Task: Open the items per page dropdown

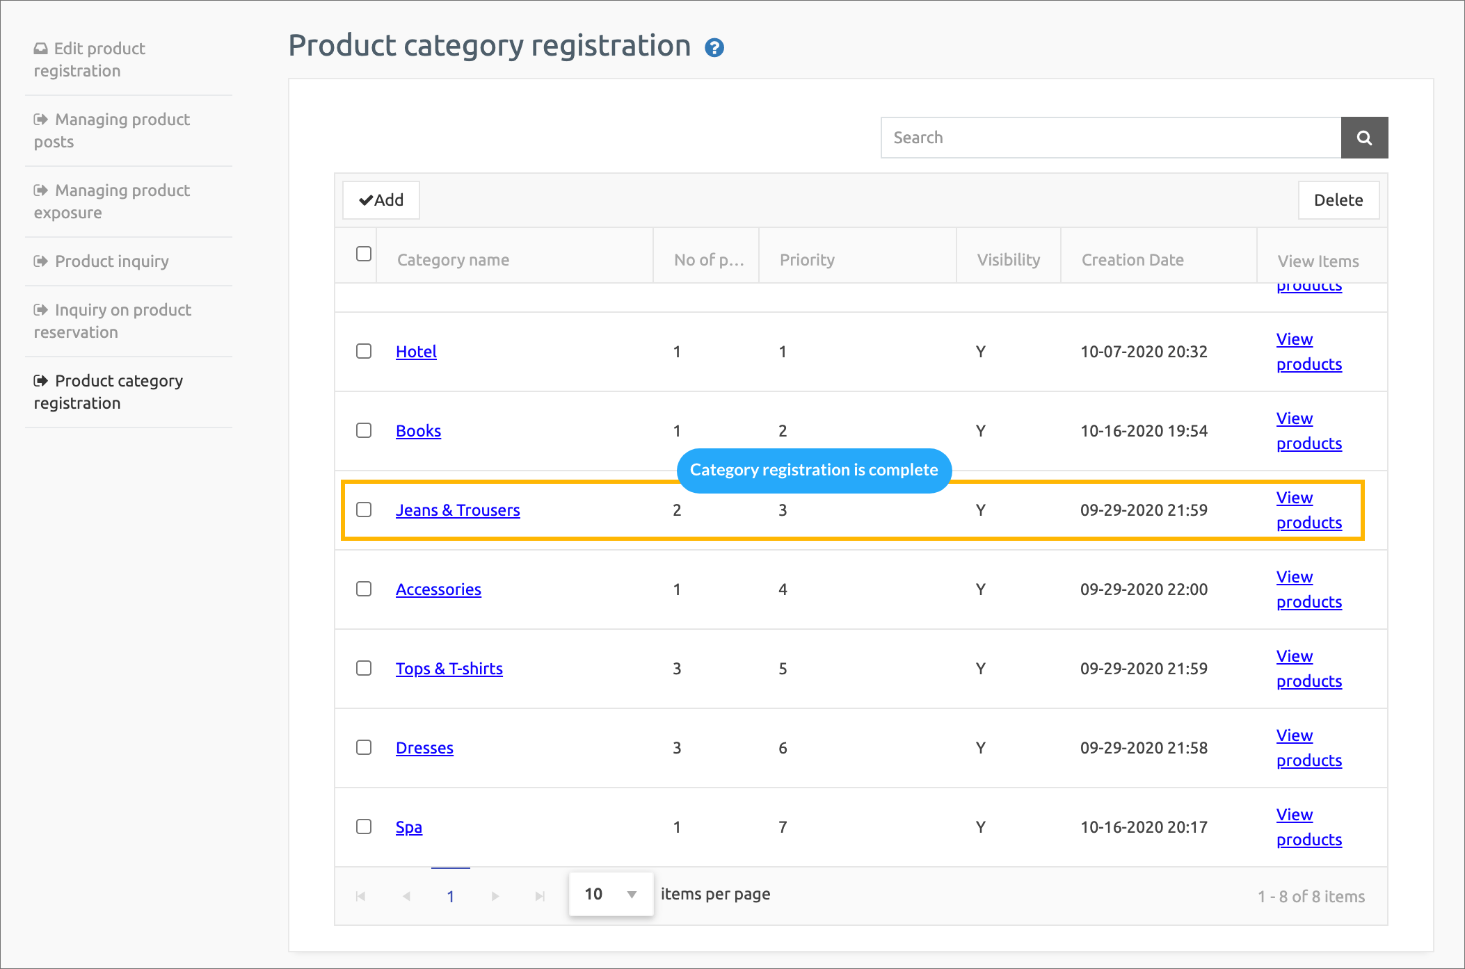Action: coord(611,894)
